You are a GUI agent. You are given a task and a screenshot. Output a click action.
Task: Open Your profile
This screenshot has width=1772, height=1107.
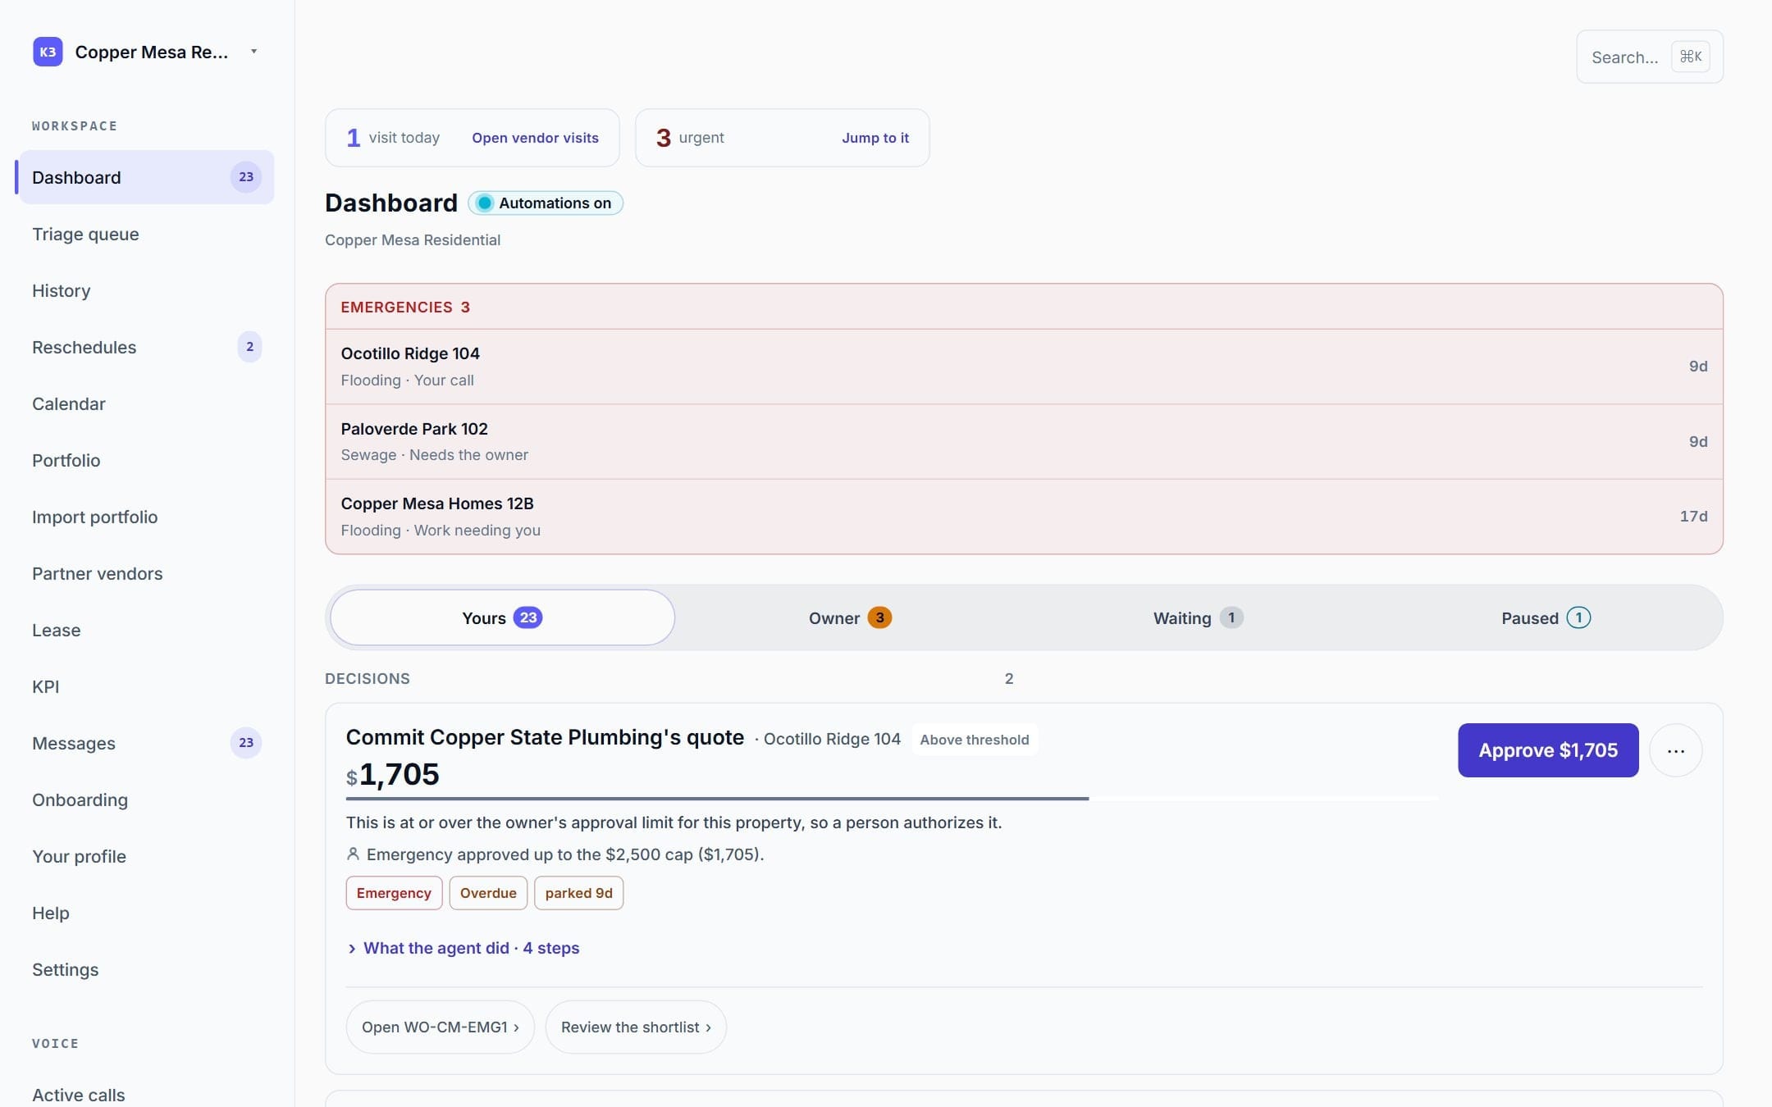[146, 856]
